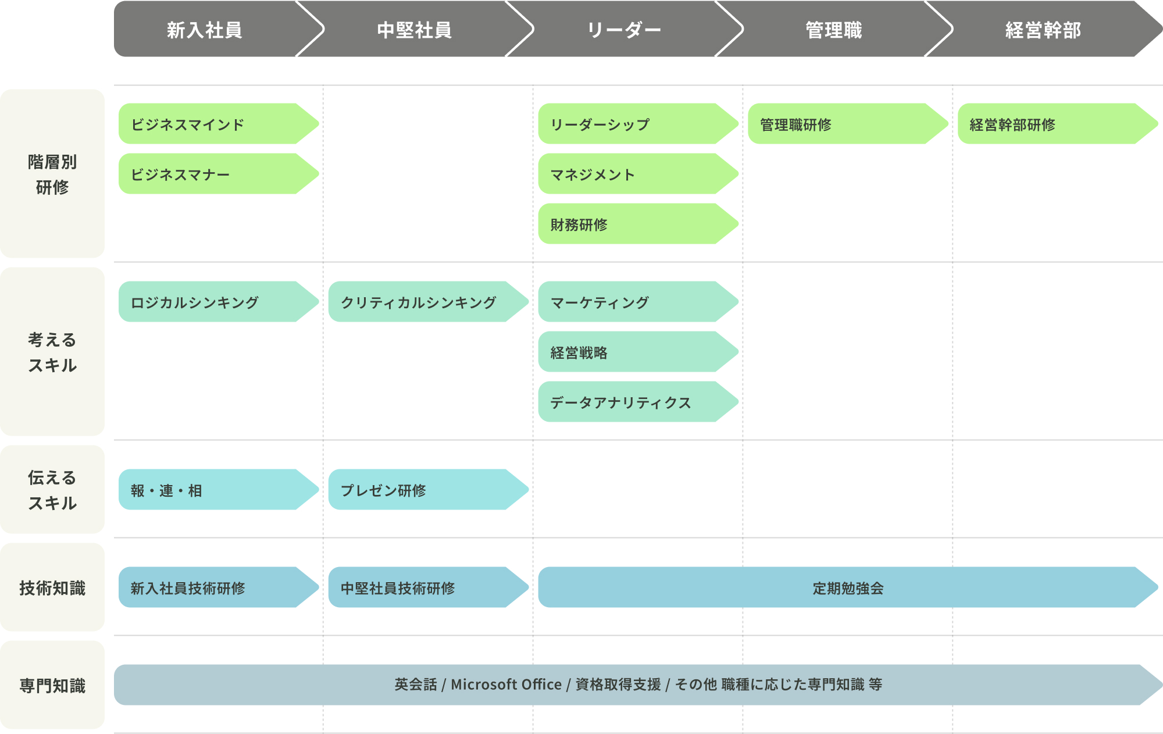
Task: Click the リーダー stage header
Action: [623, 29]
